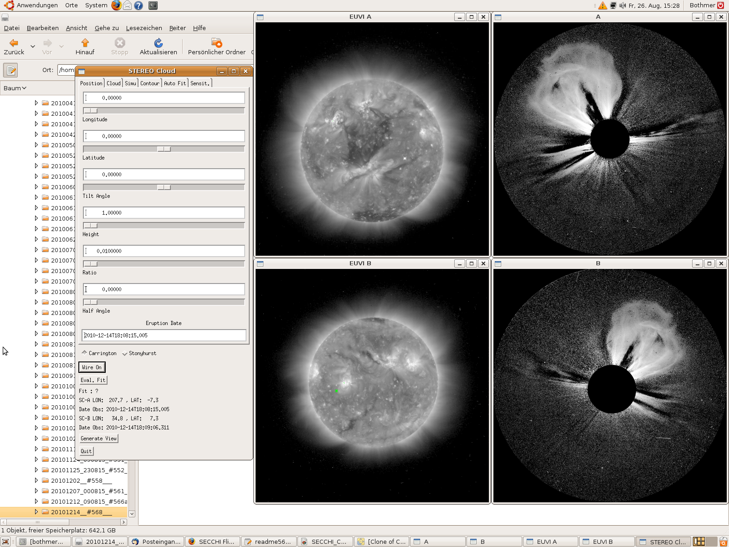
Task: Open the Datei menu
Action: [x=12, y=28]
